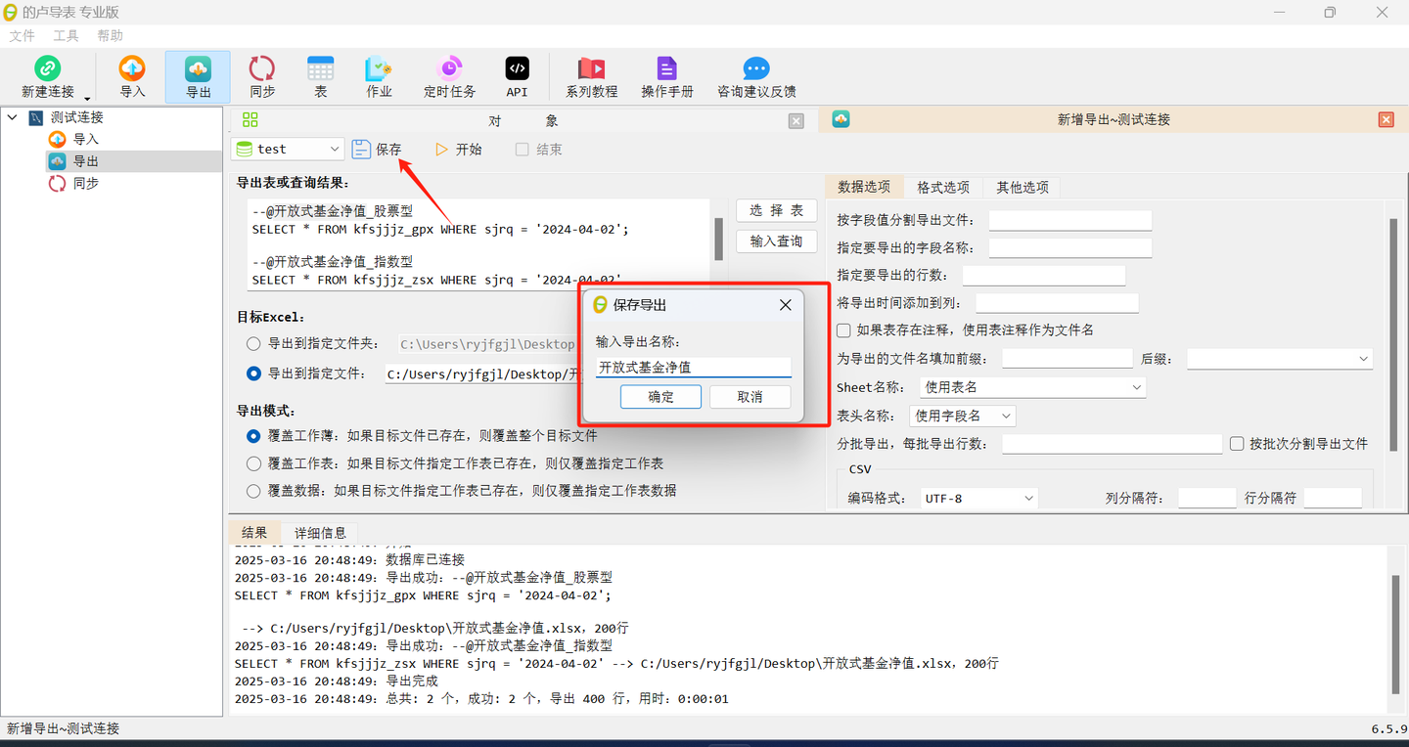Open 系列教程 video tutorials icon

coord(591,68)
